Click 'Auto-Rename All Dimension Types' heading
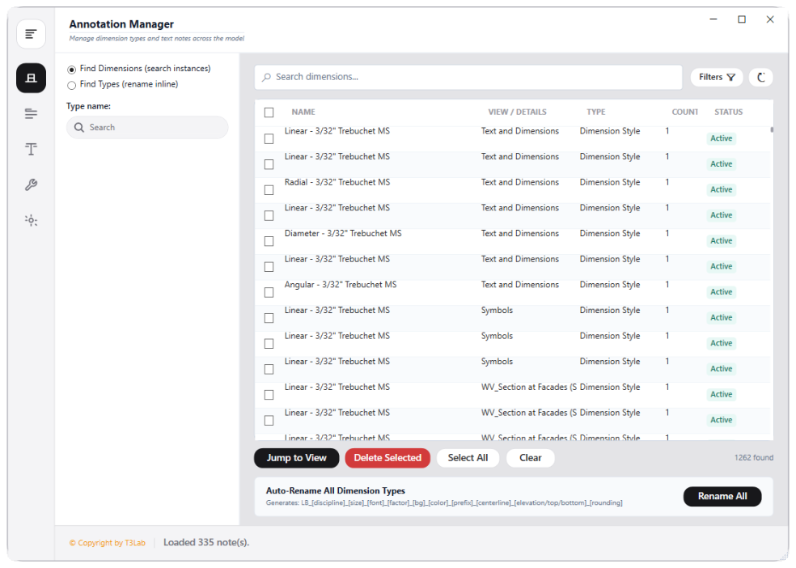The image size is (796, 568). [336, 491]
